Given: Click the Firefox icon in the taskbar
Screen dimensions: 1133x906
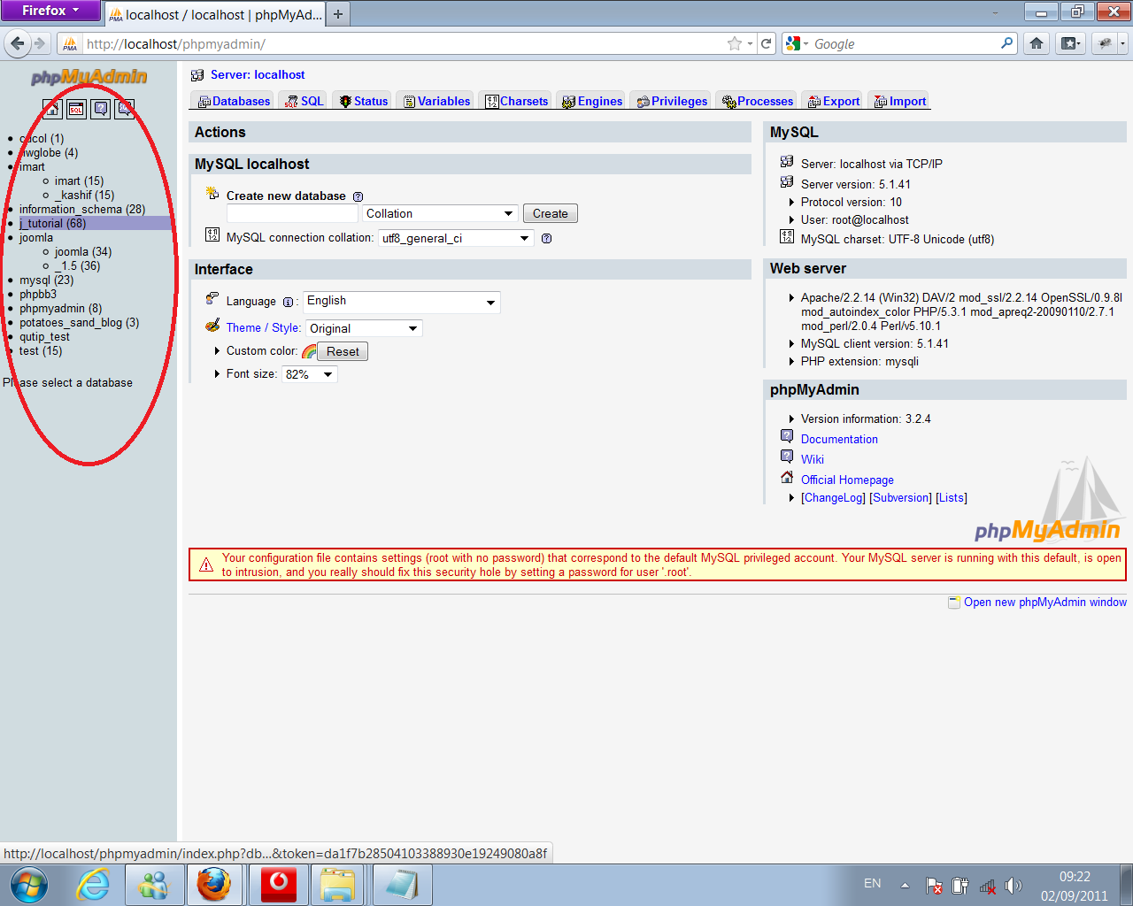Looking at the screenshot, I should pyautogui.click(x=213, y=885).
